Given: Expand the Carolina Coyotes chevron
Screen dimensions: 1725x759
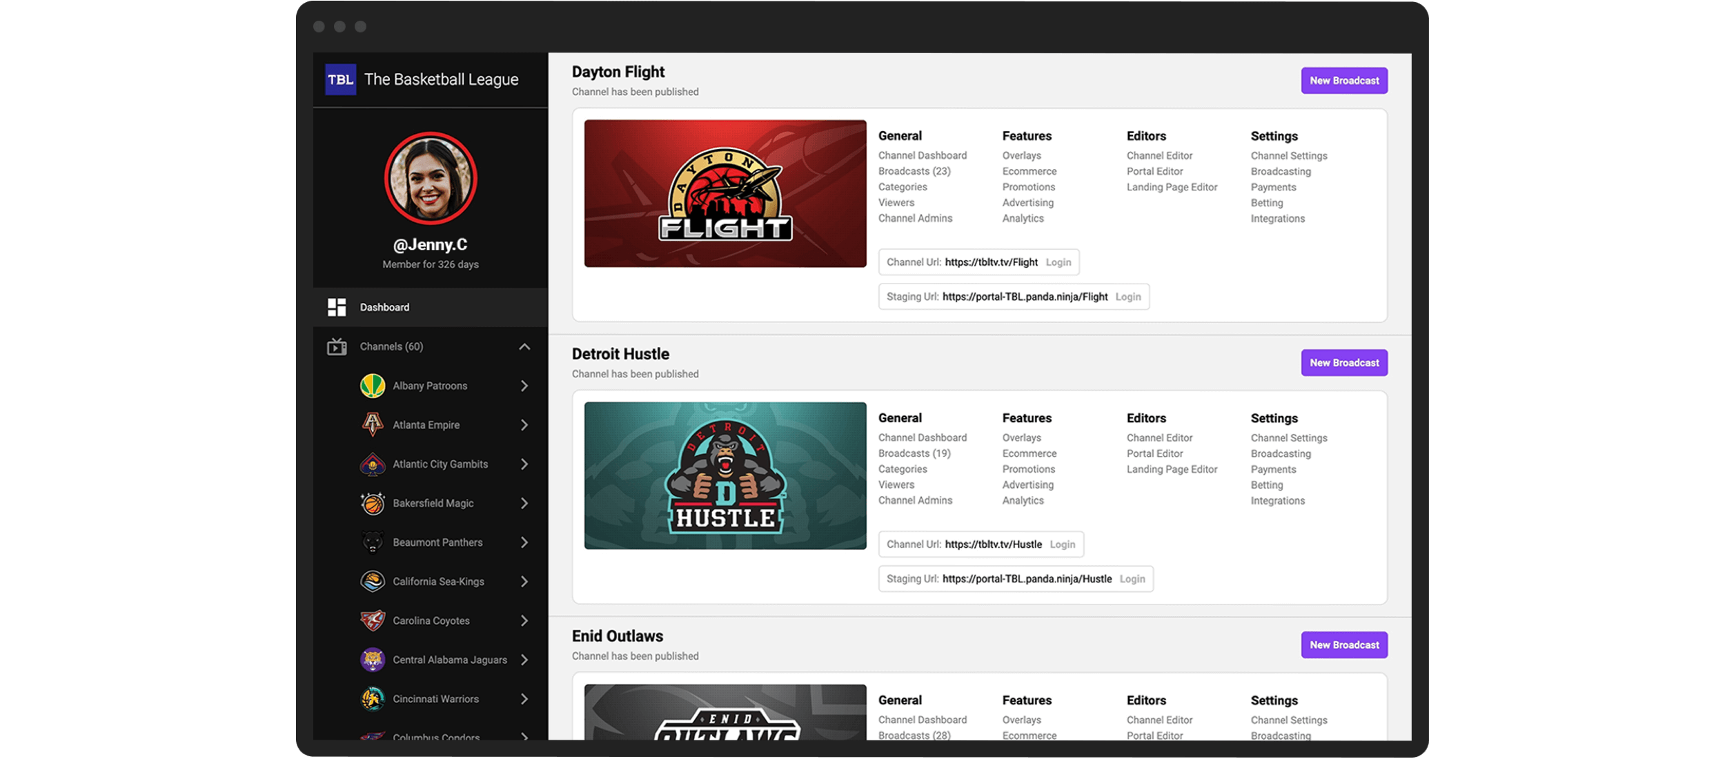Looking at the screenshot, I should tap(524, 620).
